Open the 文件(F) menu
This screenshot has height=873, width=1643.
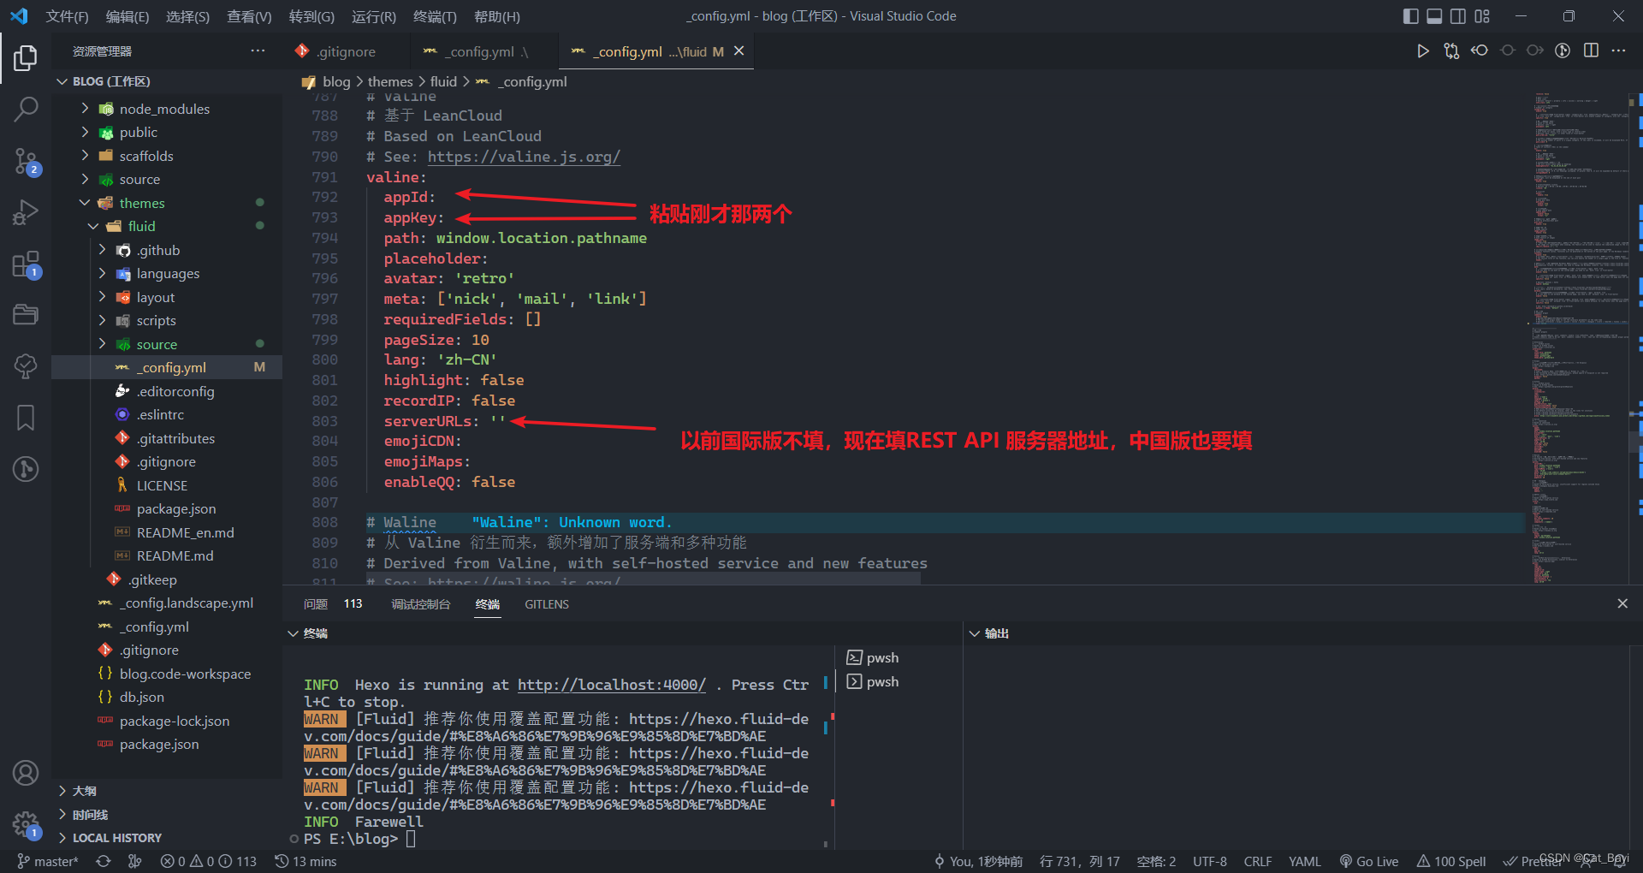coord(67,16)
